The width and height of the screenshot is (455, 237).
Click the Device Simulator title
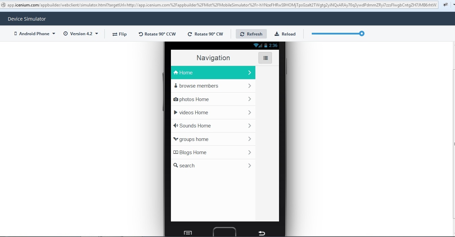[x=27, y=19]
